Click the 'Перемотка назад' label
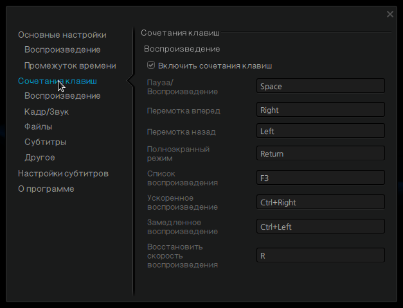403x308 pixels. (x=181, y=132)
